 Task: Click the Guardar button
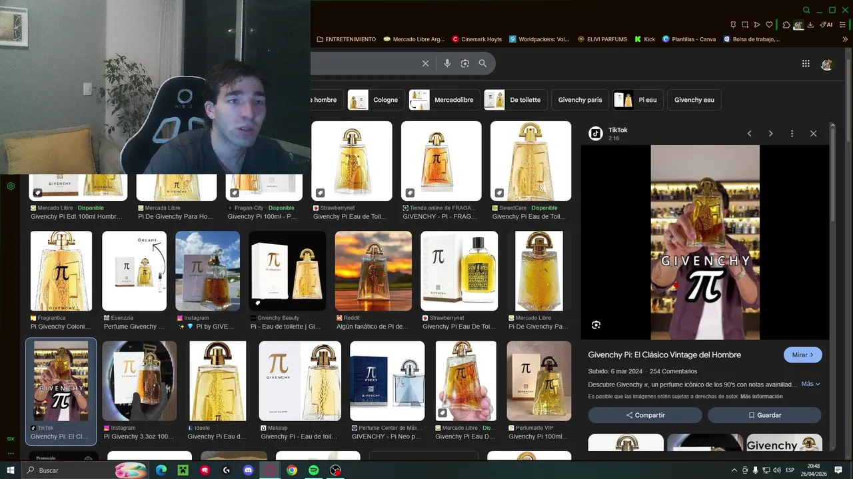(764, 415)
